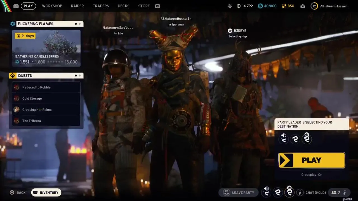The width and height of the screenshot is (358, 201).
Task: Open the RAIDER tab
Action: (x=77, y=6)
